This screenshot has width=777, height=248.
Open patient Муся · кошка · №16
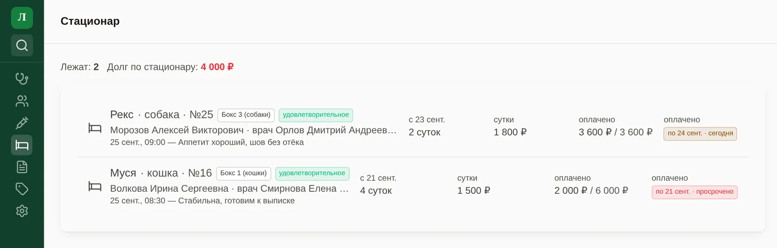(161, 173)
